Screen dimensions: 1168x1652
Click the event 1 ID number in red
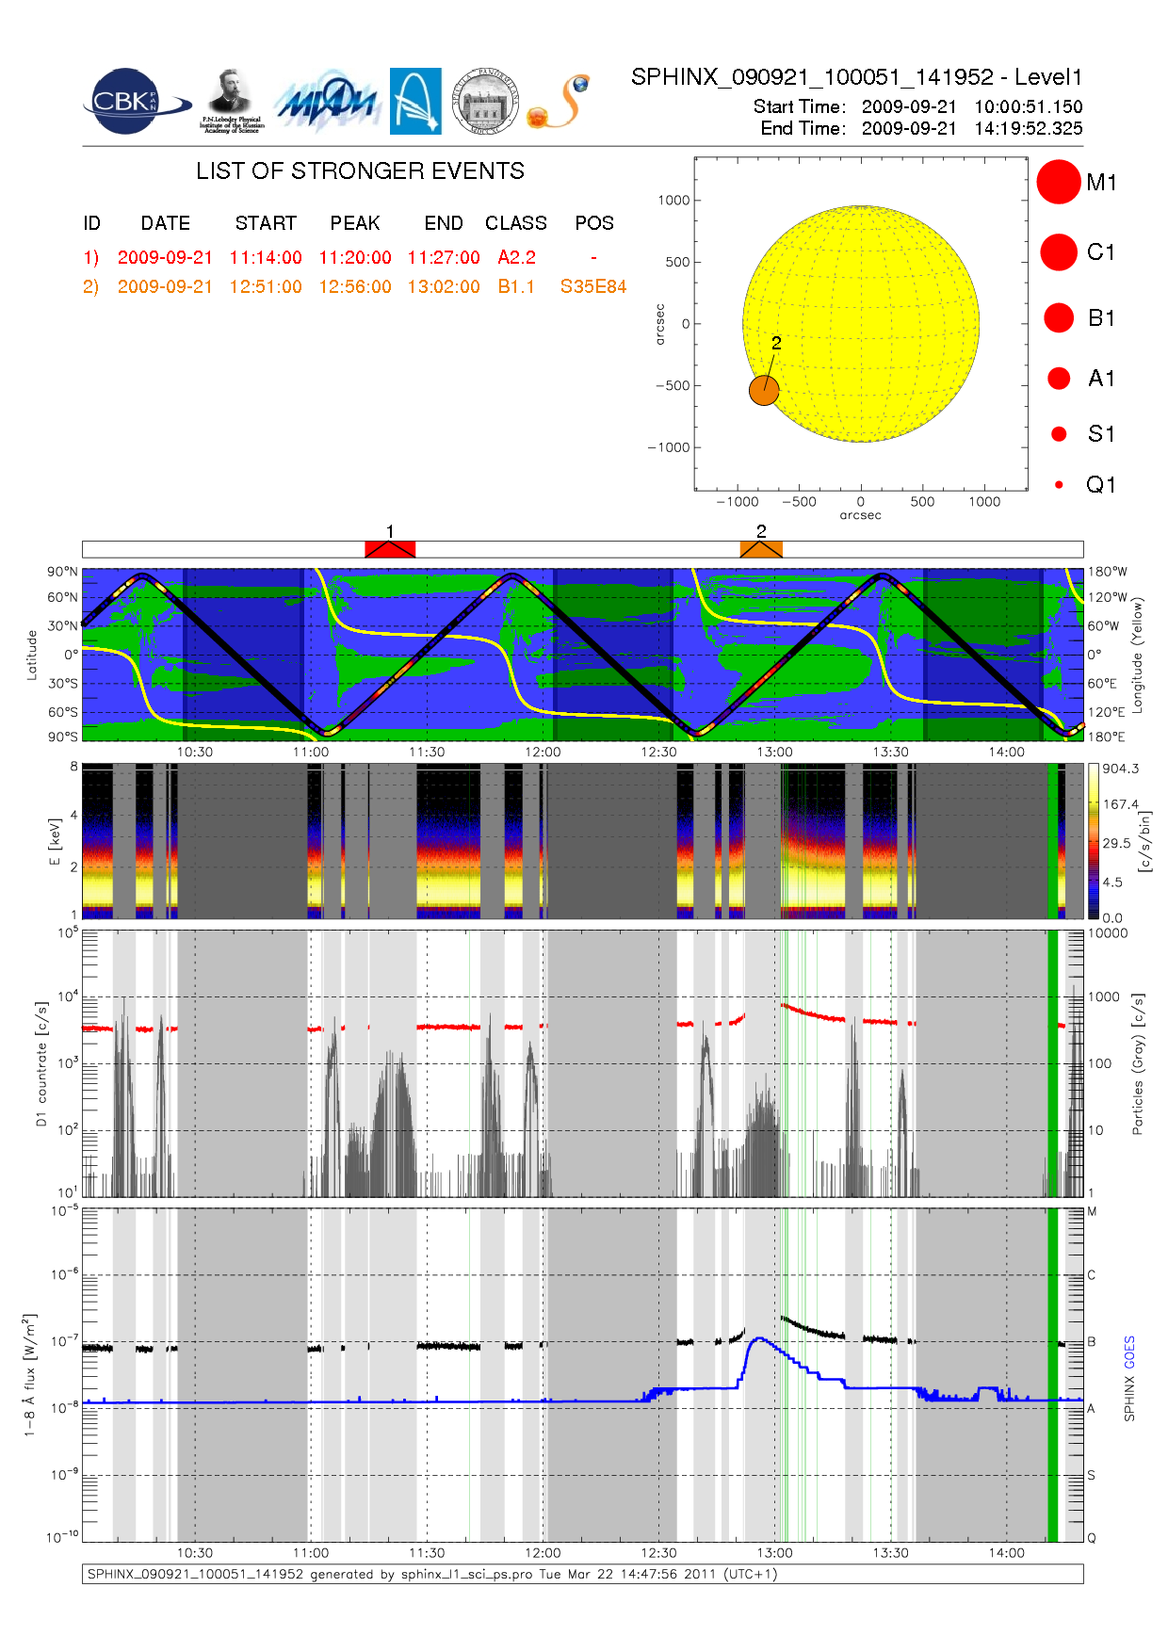click(90, 257)
